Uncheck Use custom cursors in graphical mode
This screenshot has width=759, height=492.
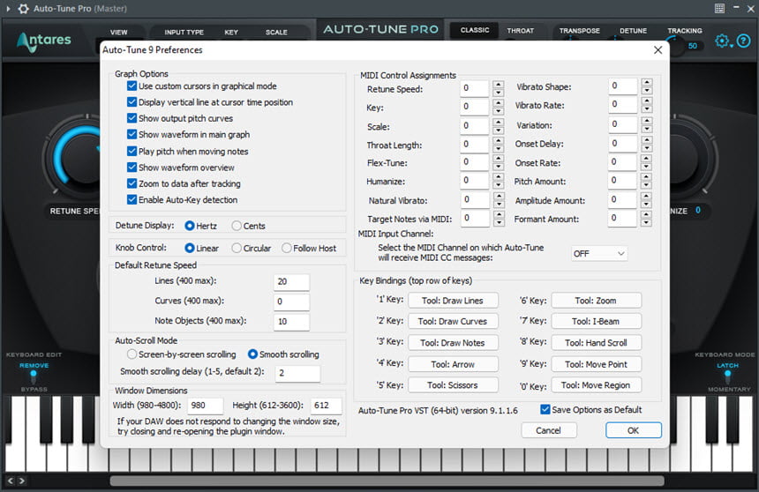pyautogui.click(x=132, y=86)
